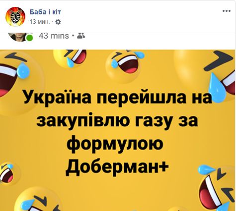Image resolution: width=236 pixels, height=211 pixels.
Task: Click the small laughing emoji left of Доберман+
Action: (7, 173)
